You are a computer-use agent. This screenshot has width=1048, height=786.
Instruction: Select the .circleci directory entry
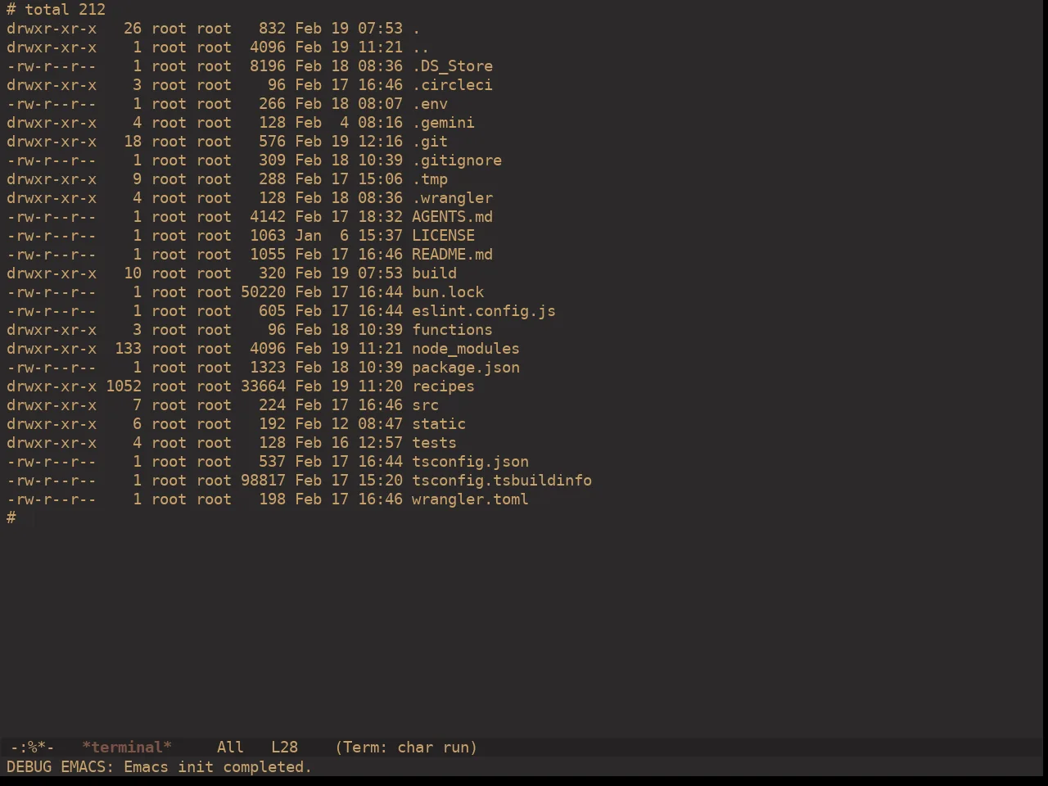tap(452, 85)
